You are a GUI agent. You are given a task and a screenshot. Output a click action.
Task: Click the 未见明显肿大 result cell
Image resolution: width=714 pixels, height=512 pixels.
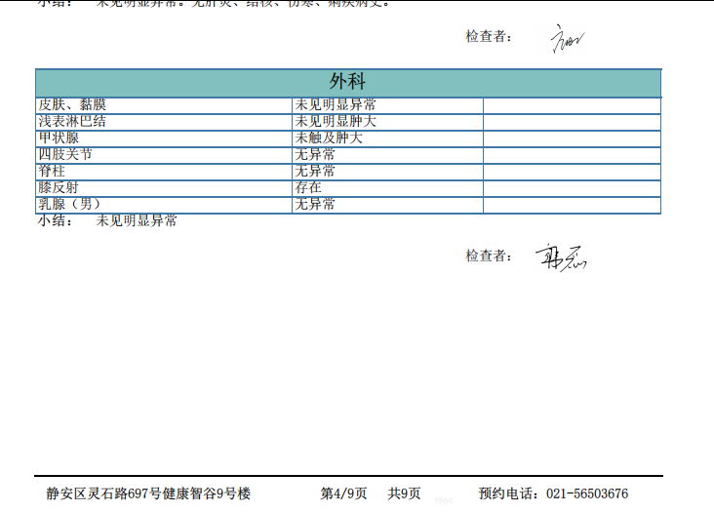coord(336,122)
